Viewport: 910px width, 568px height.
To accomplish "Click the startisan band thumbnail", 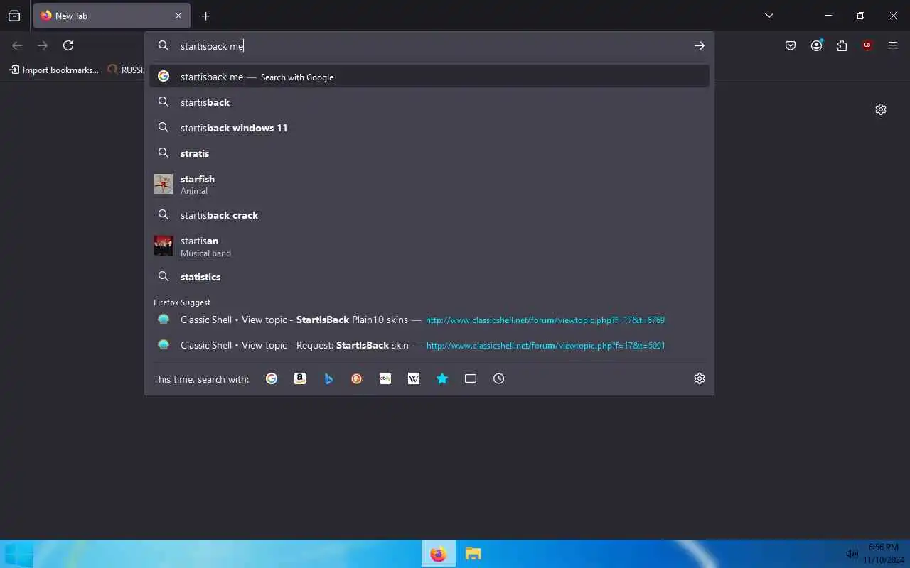I will [x=164, y=246].
